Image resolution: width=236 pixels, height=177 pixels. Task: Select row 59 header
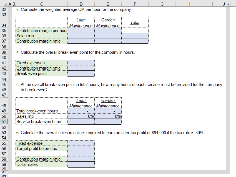coord(4,164)
